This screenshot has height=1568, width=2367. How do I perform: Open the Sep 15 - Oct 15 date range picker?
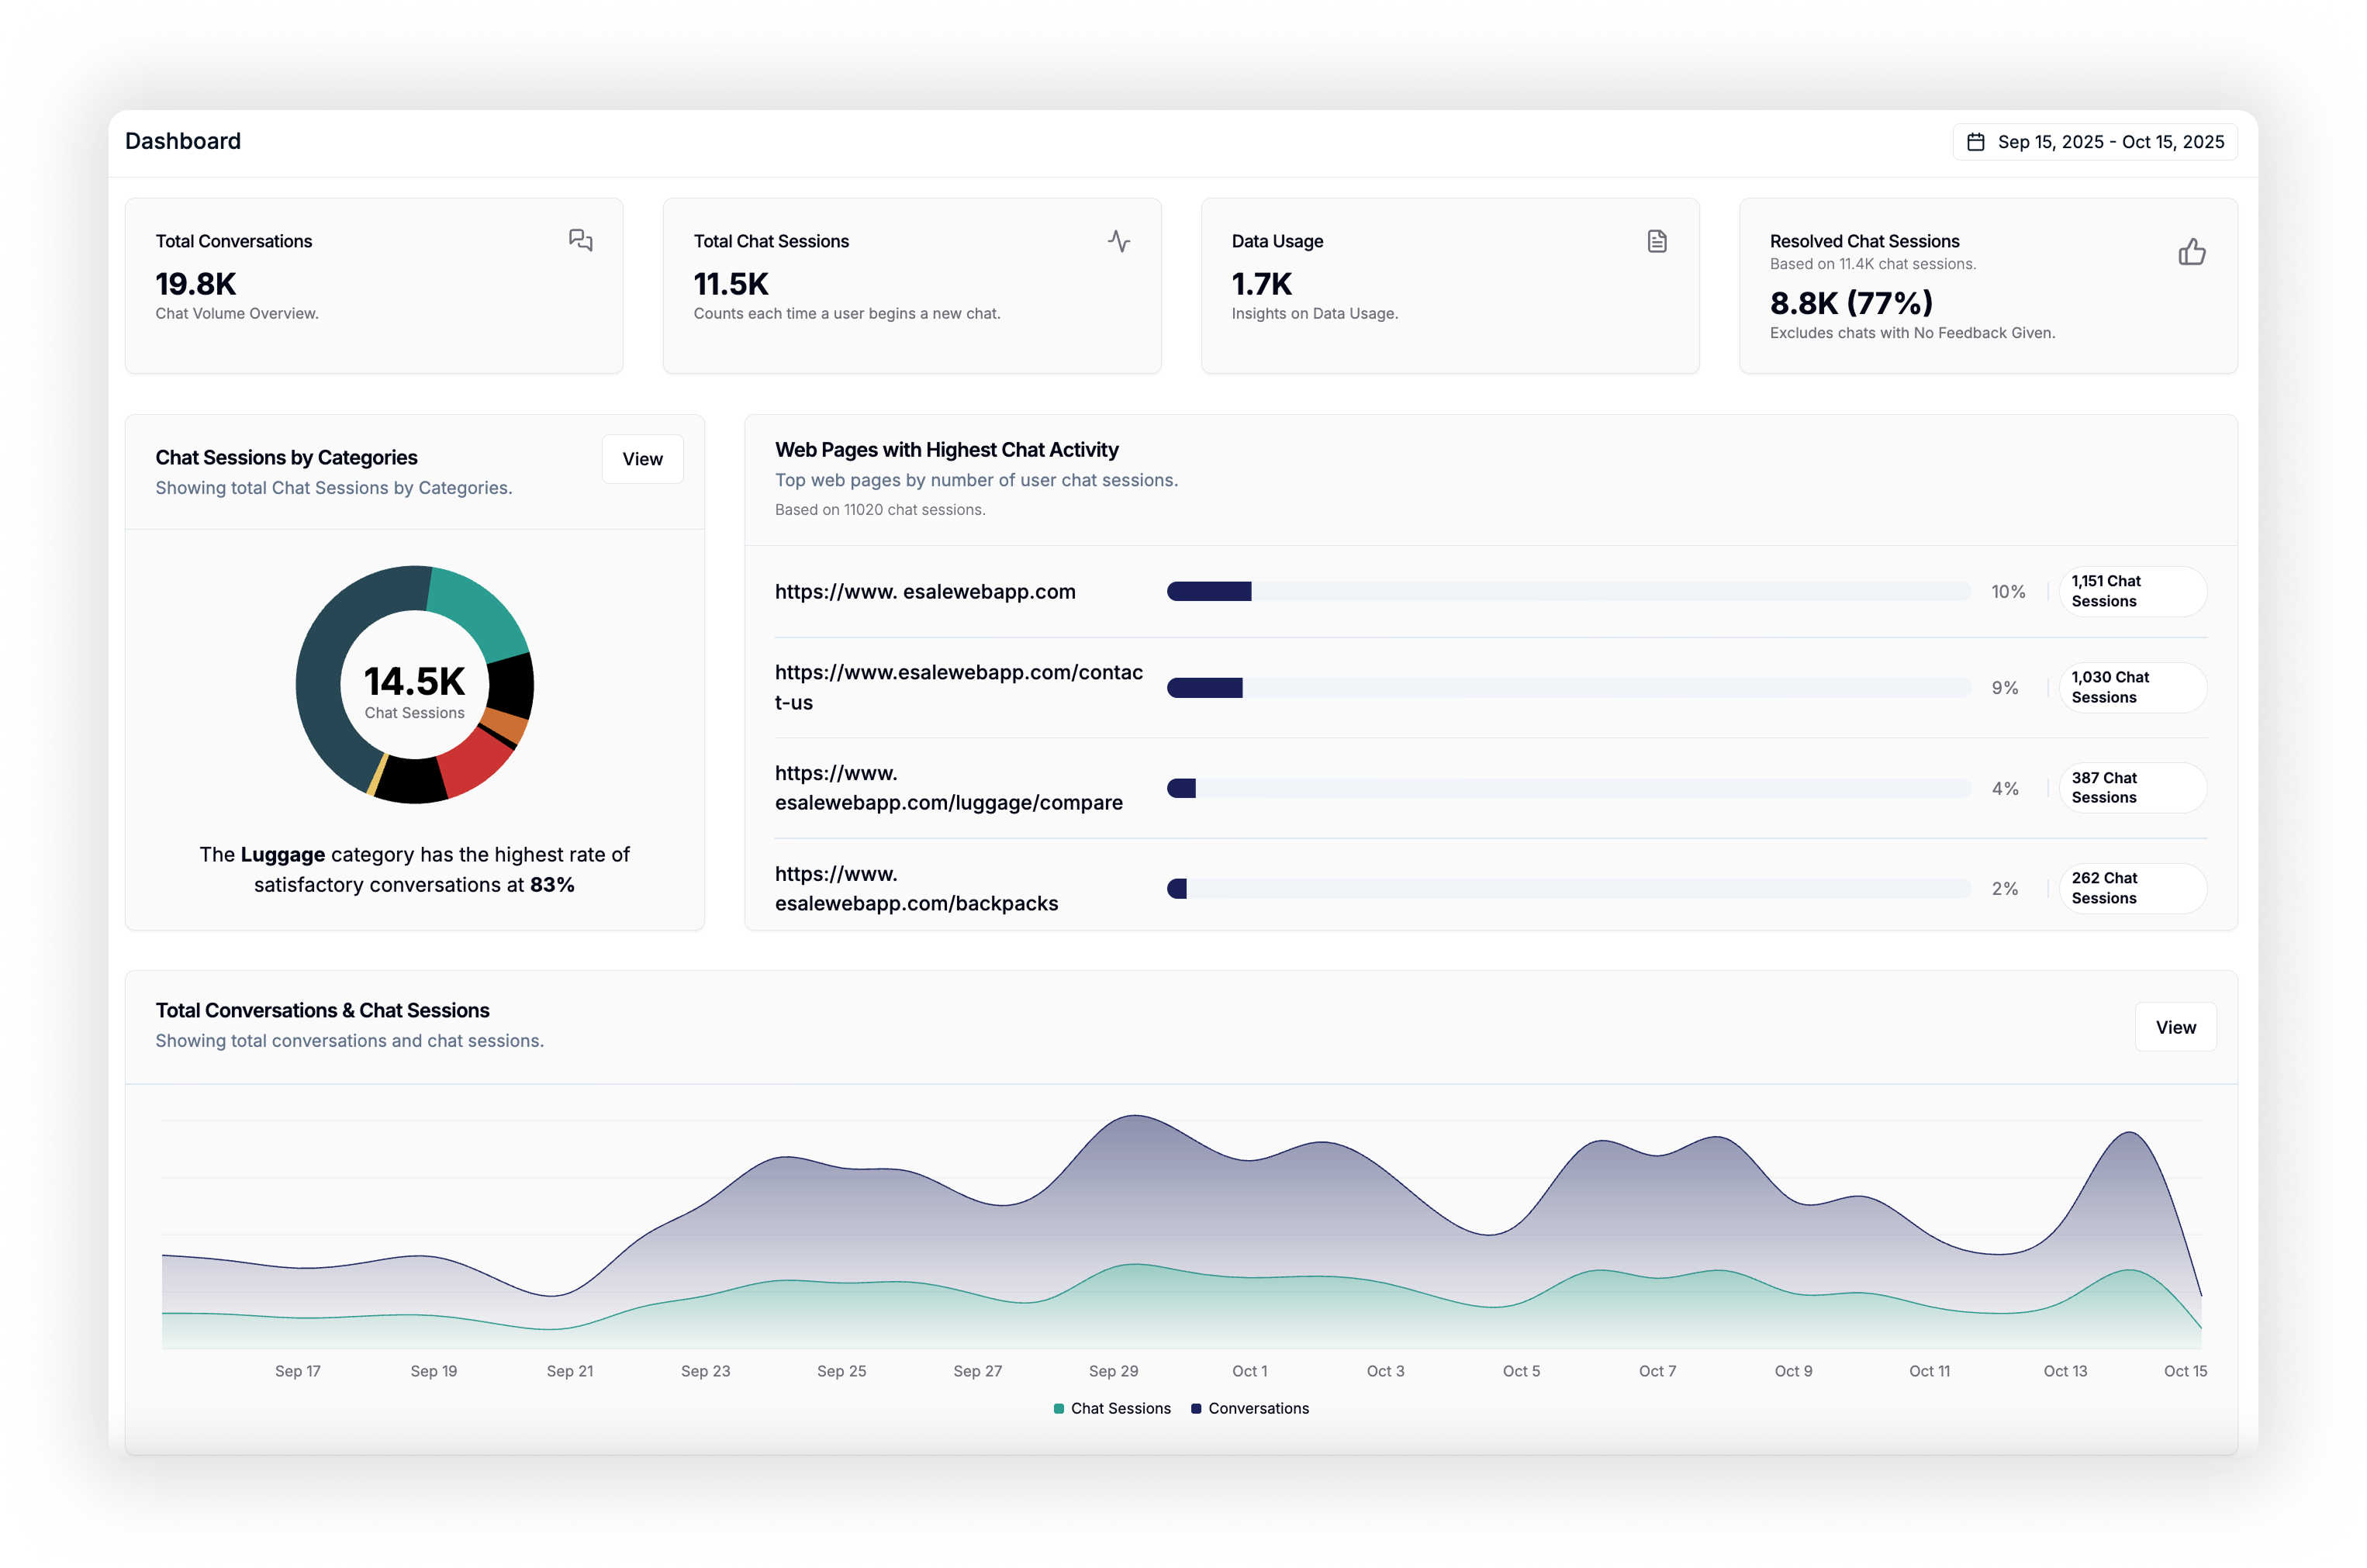(x=2094, y=142)
